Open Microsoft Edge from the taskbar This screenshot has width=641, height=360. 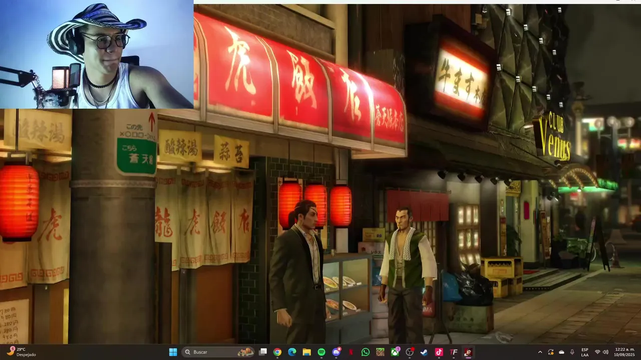292,352
